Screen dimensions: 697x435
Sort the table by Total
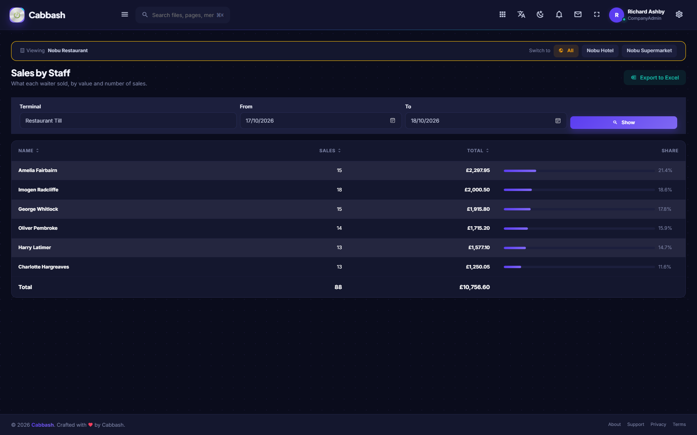click(x=478, y=151)
